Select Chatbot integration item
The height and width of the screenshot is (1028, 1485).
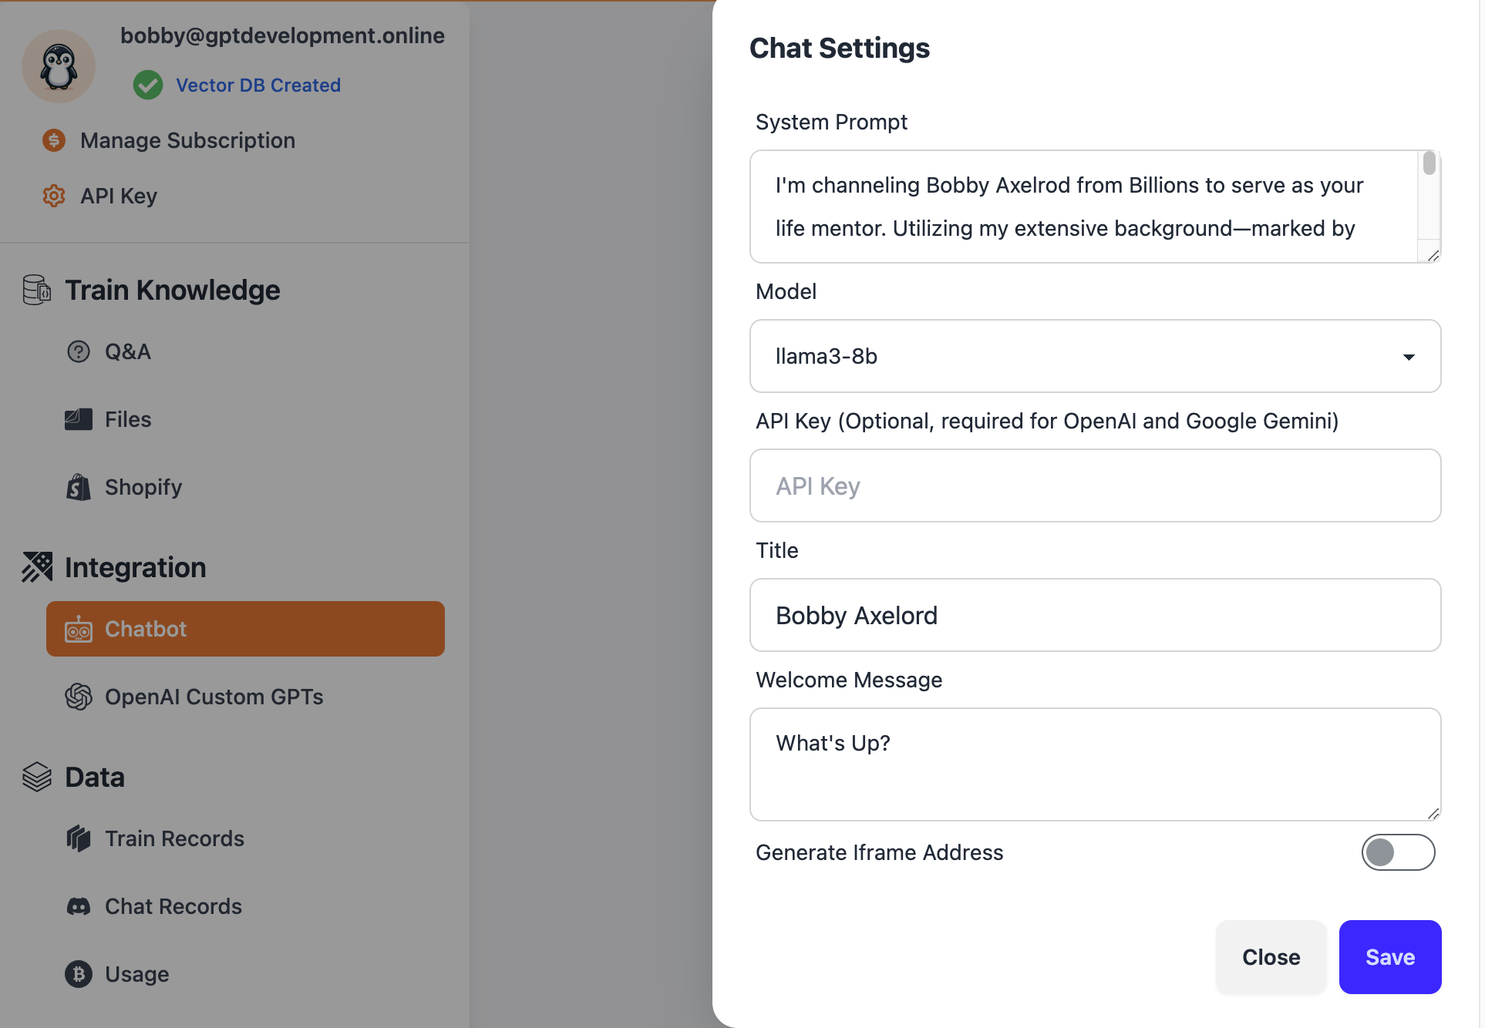tap(245, 629)
